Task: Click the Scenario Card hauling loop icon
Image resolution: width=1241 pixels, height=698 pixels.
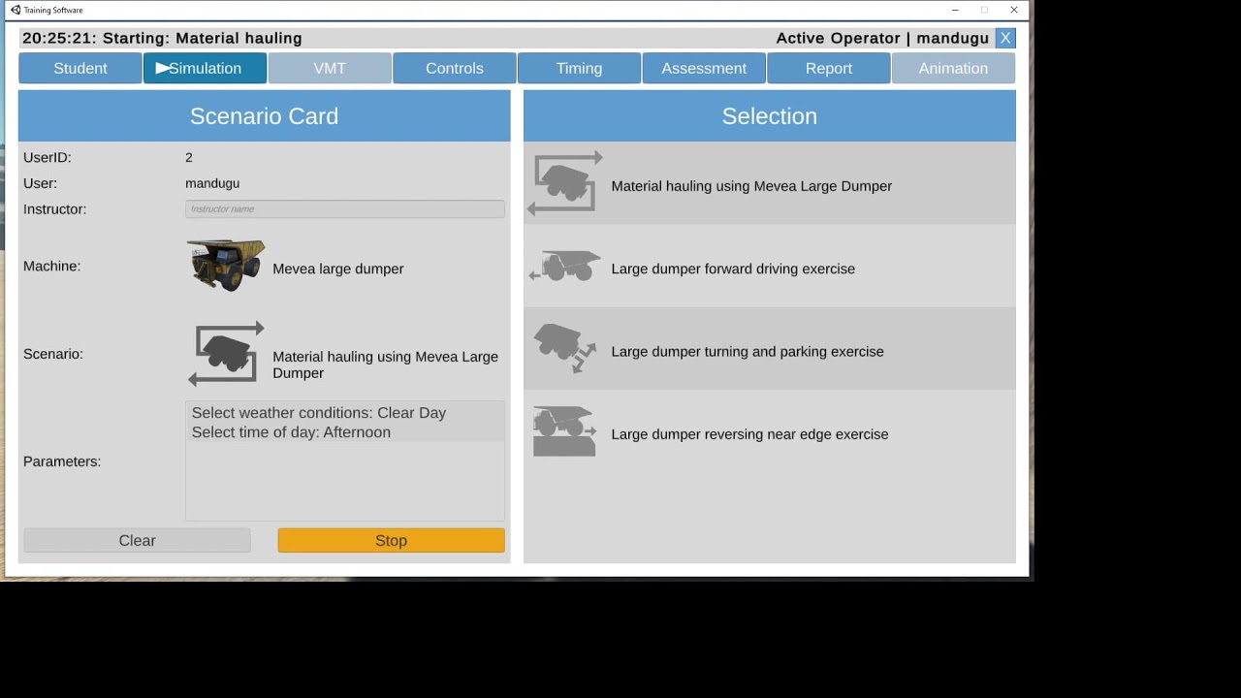Action: (226, 354)
